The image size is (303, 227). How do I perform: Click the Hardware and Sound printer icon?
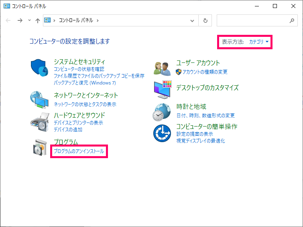pyautogui.click(x=40, y=122)
